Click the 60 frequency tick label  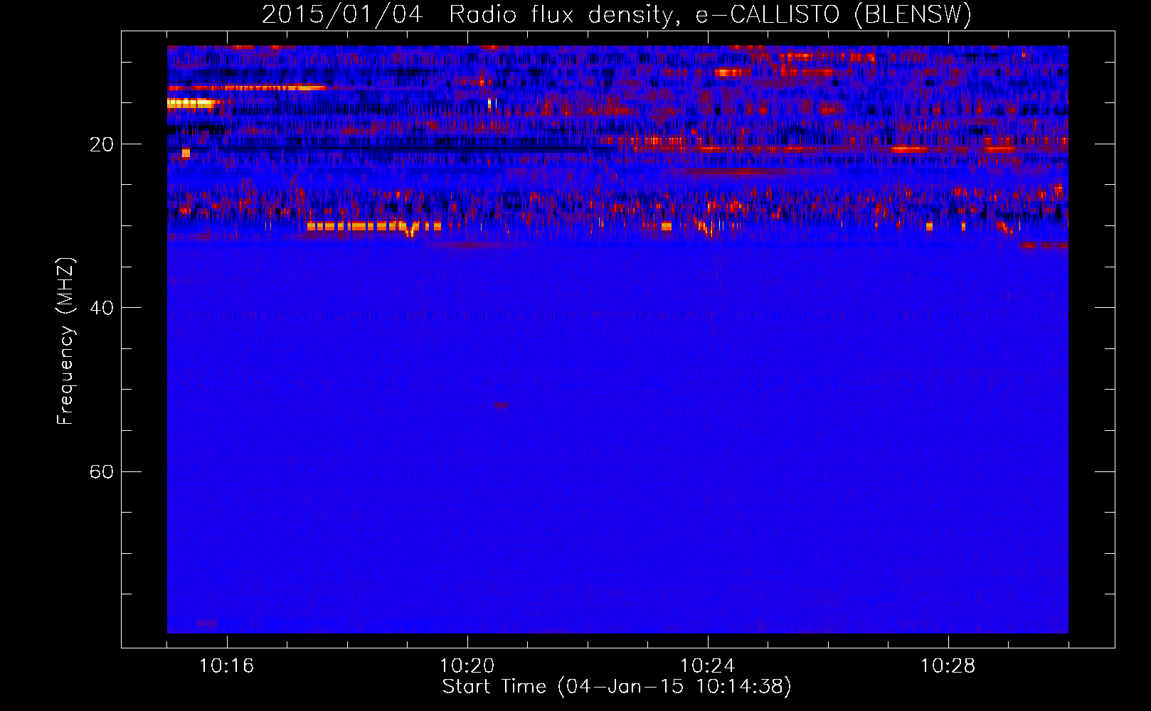click(x=102, y=472)
